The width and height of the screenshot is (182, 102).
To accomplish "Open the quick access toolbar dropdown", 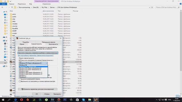I will click(10, 1).
